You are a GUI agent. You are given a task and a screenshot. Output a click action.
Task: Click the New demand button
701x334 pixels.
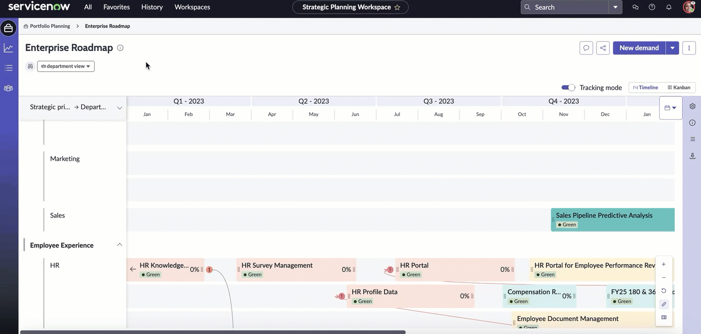tap(639, 48)
